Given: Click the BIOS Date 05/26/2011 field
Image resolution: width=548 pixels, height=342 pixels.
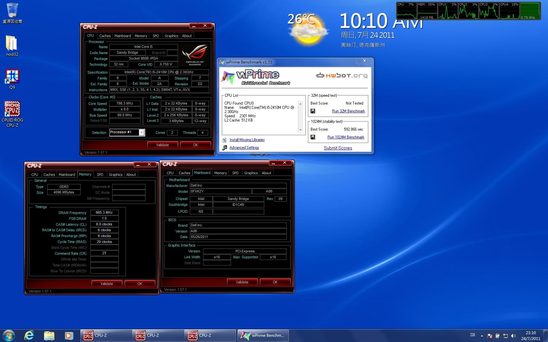Looking at the screenshot, I should 238,237.
